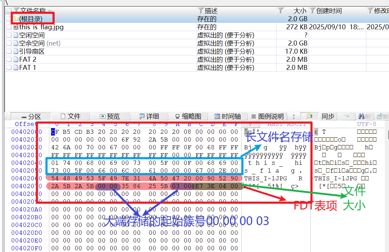Click the filter funnel on 创建时间 column
This screenshot has width=389, height=252.
pos(312,11)
